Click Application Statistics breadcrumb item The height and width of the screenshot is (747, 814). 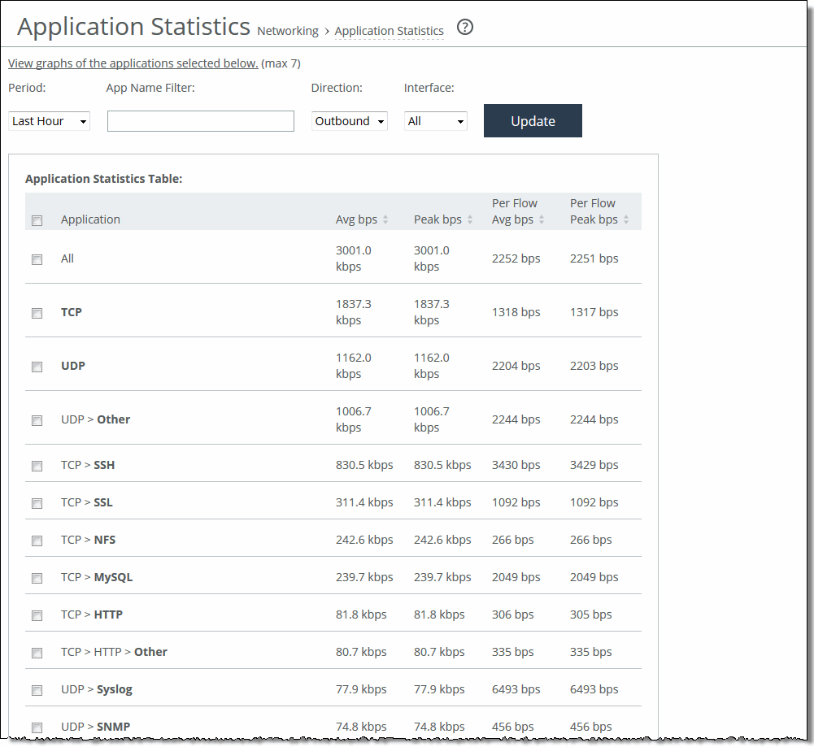(x=389, y=31)
